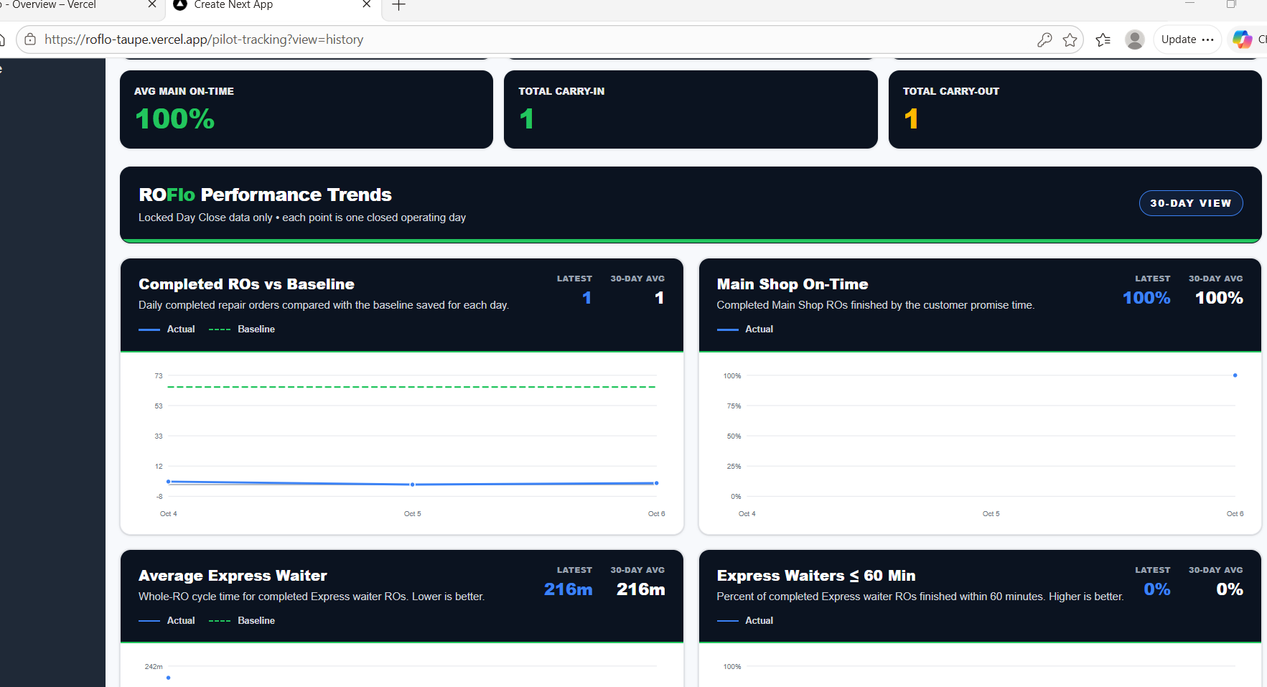The width and height of the screenshot is (1267, 687).
Task: Open the browser profile avatar
Action: click(1135, 39)
